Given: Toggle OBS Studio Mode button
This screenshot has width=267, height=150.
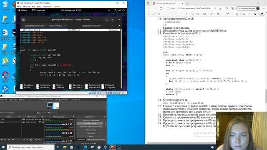Looking at the screenshot, I should (x=91, y=130).
